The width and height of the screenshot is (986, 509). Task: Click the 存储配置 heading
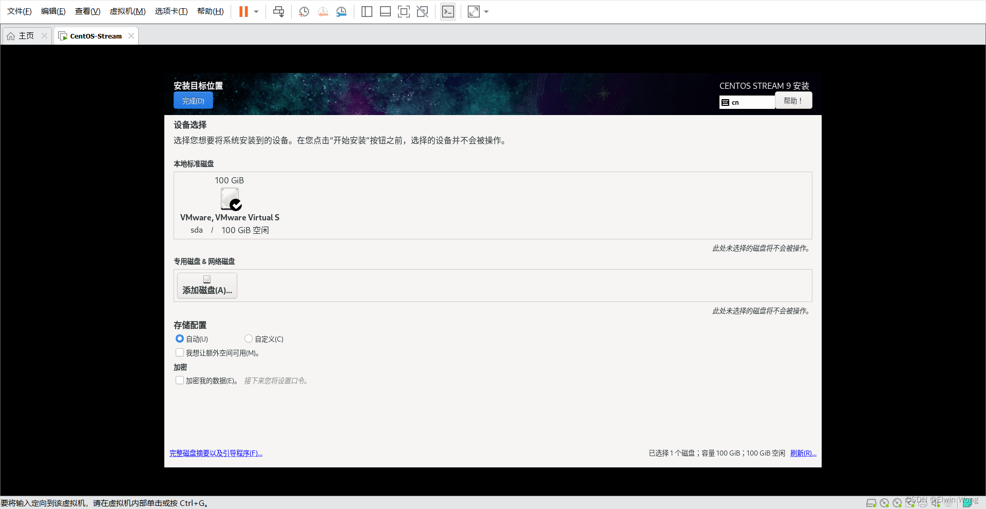click(x=190, y=325)
